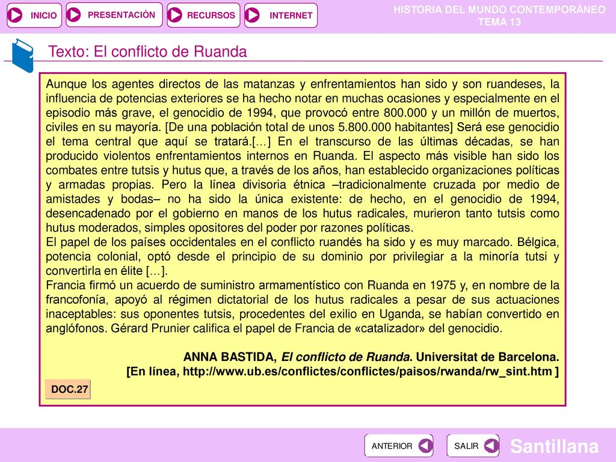Exit using the SALIR label
The image size is (616, 462).
466,446
